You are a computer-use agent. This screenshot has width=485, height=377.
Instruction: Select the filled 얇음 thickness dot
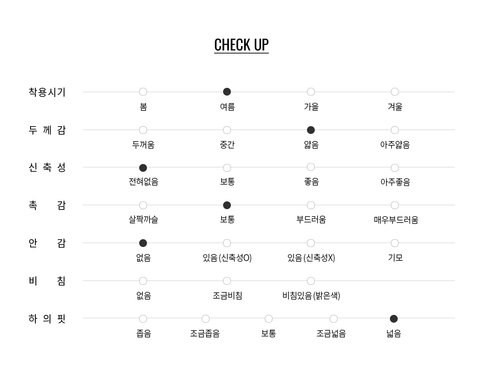(x=311, y=130)
